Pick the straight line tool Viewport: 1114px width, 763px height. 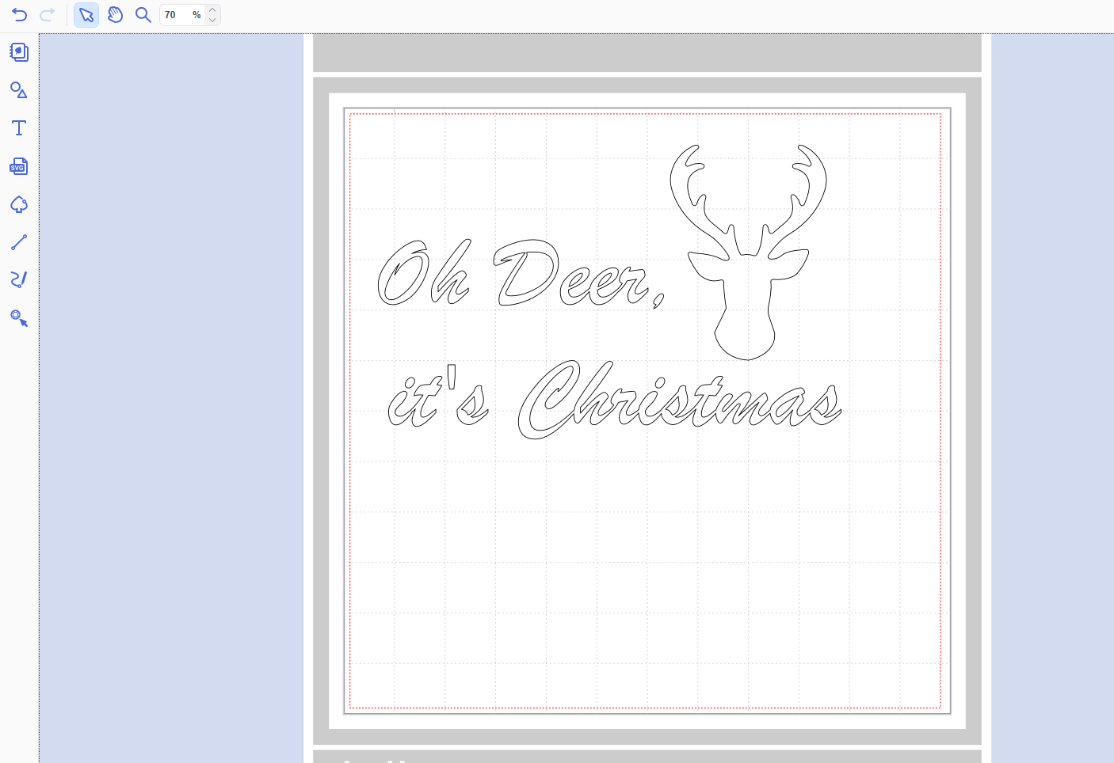click(19, 242)
